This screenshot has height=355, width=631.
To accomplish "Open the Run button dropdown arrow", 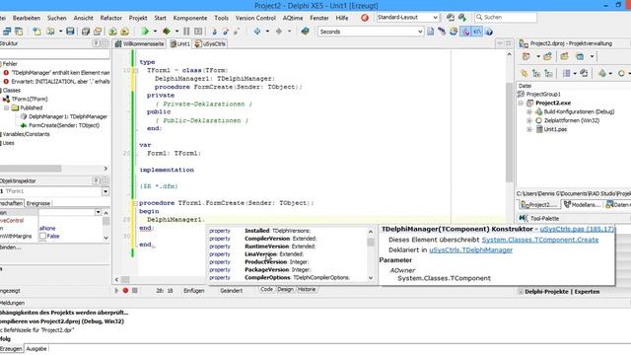I will coord(155,32).
